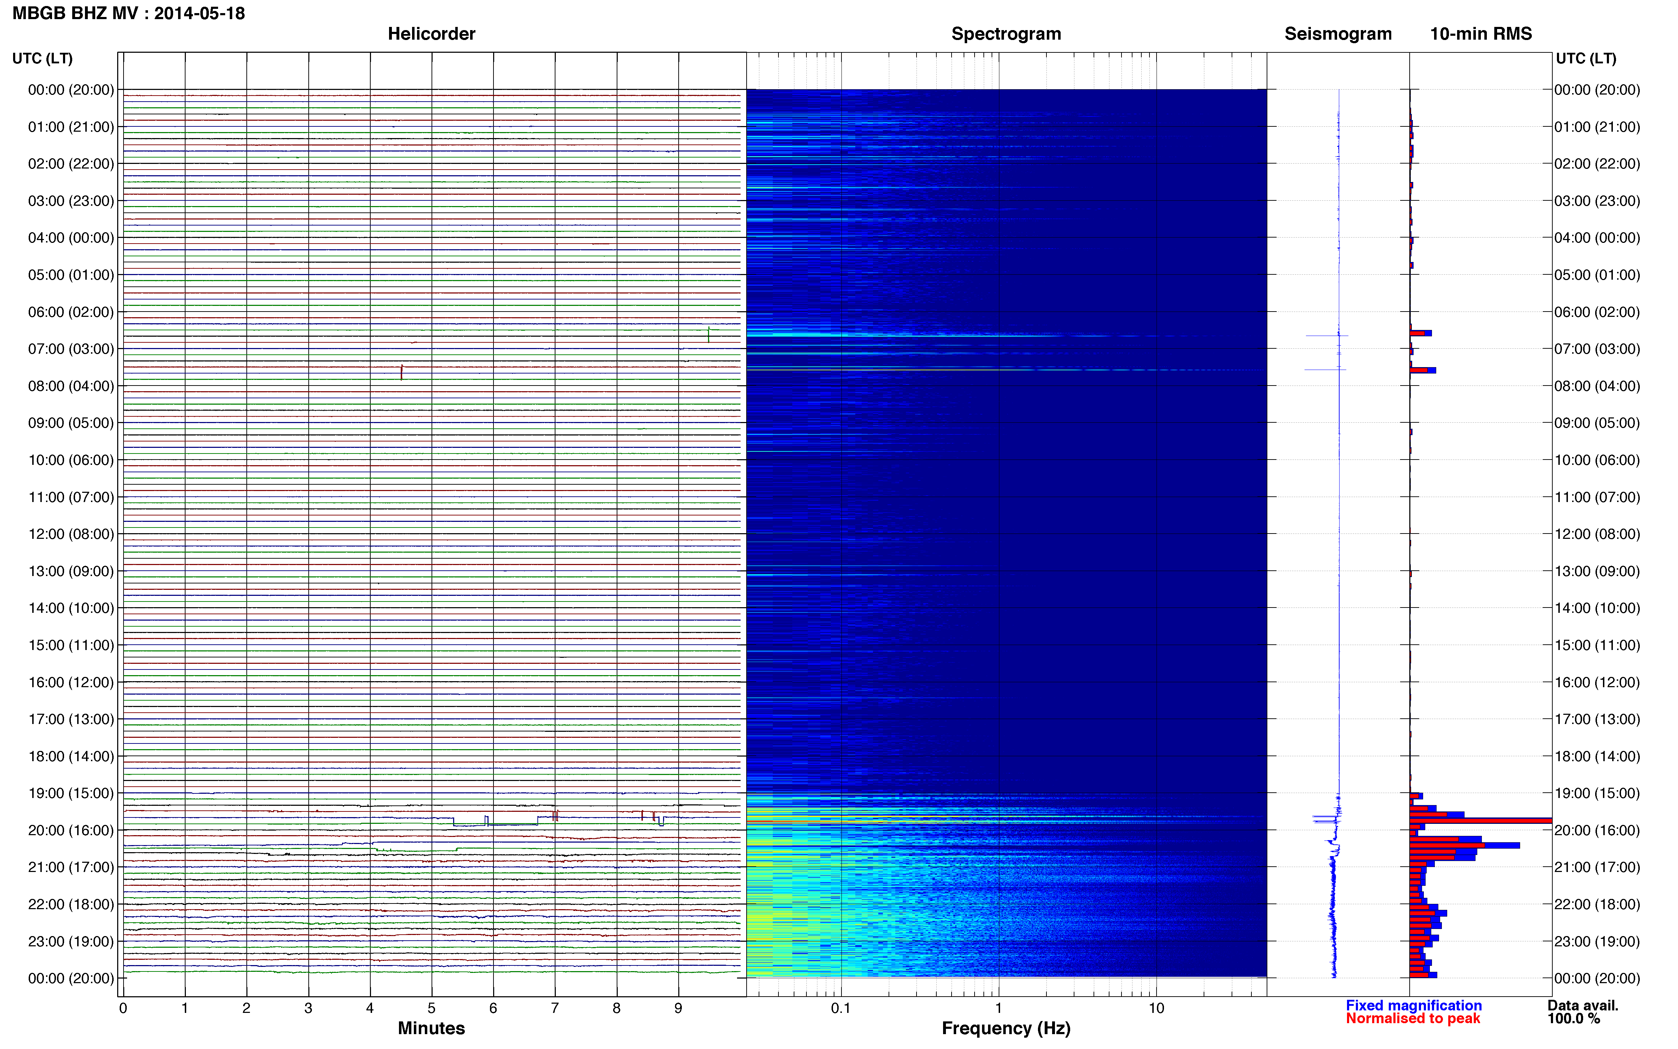The image size is (1678, 1049).
Task: Click left time label 06:00 (02:00)
Action: tap(71, 312)
